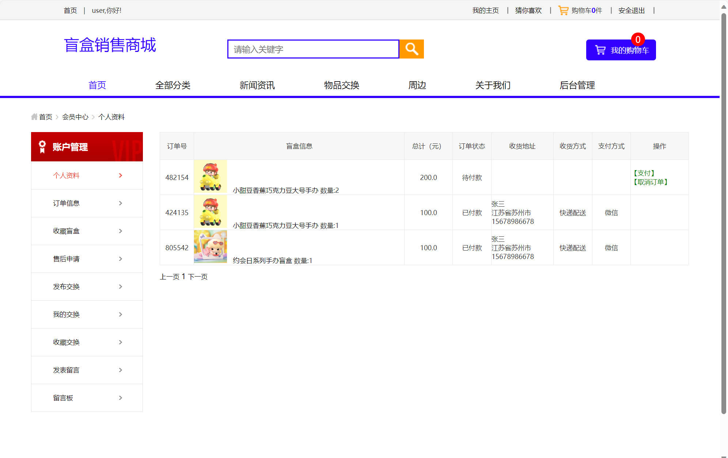The width and height of the screenshot is (728, 458).
Task: Click the home icon in the breadcrumb
Action: click(x=34, y=116)
